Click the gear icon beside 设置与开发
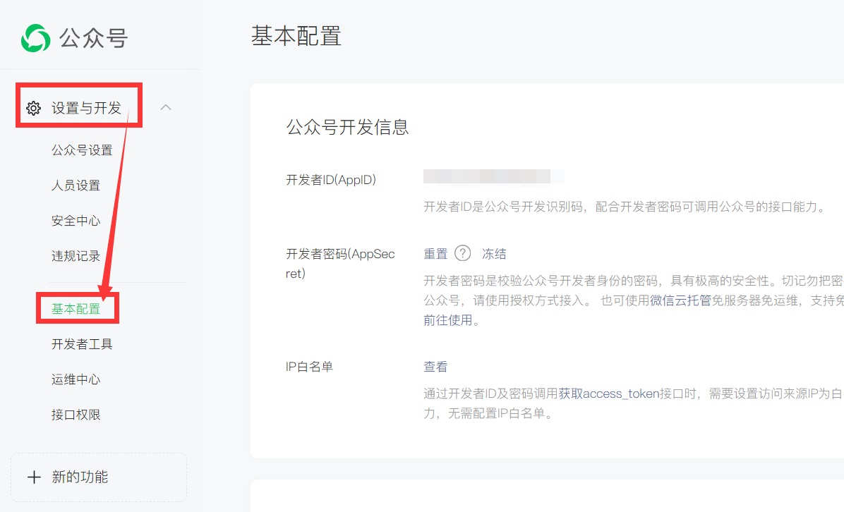 33,108
